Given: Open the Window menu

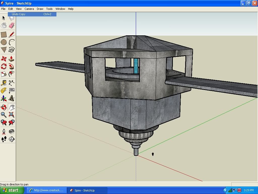Looking at the screenshot, I should 60,9.
